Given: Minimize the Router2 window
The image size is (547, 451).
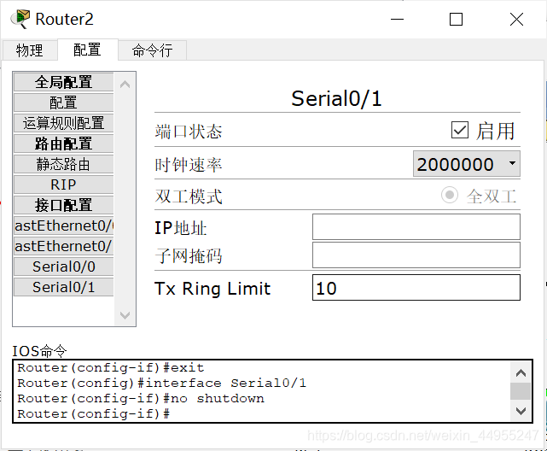Looking at the screenshot, I should click(x=396, y=19).
